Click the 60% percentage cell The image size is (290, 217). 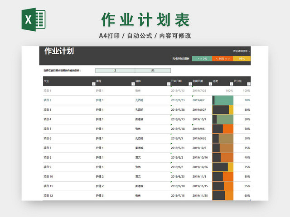247,196
